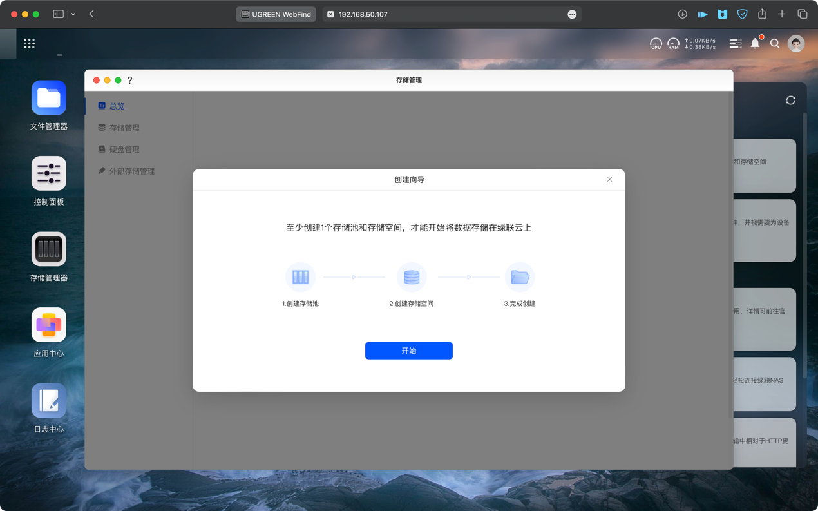
Task: Expand the Safari sidebar dropdown chevron
Action: (x=73, y=14)
